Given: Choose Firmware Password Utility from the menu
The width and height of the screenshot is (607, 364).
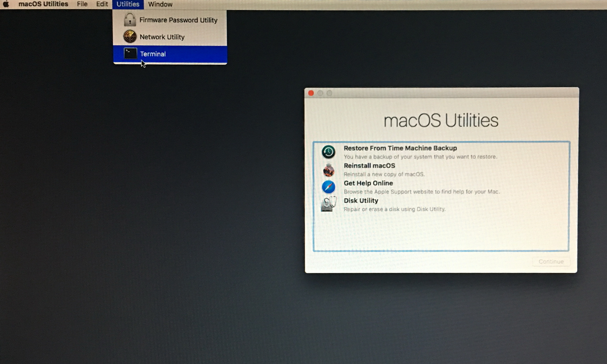Looking at the screenshot, I should click(170, 20).
